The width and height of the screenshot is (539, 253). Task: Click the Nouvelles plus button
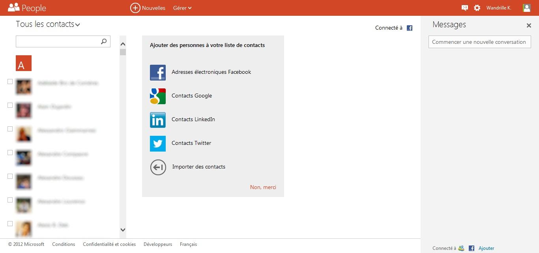[x=135, y=8]
